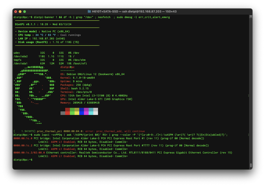265x186 pixels.
Task: Zoom the terminal window with green button
Action: (x=24, y=12)
